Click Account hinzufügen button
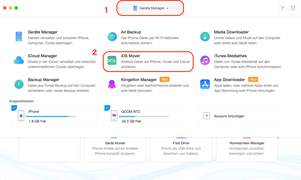This screenshot has width=301, height=180. (240, 116)
